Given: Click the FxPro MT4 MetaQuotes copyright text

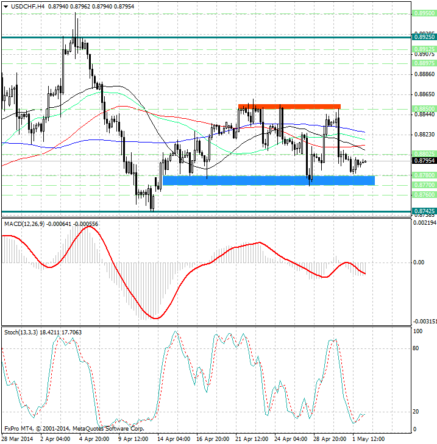Looking at the screenshot, I should pos(74,429).
